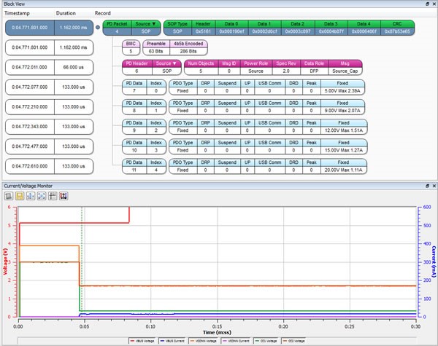This screenshot has width=438, height=346.
Task: Click the Timestamp column header
Action: [17, 13]
